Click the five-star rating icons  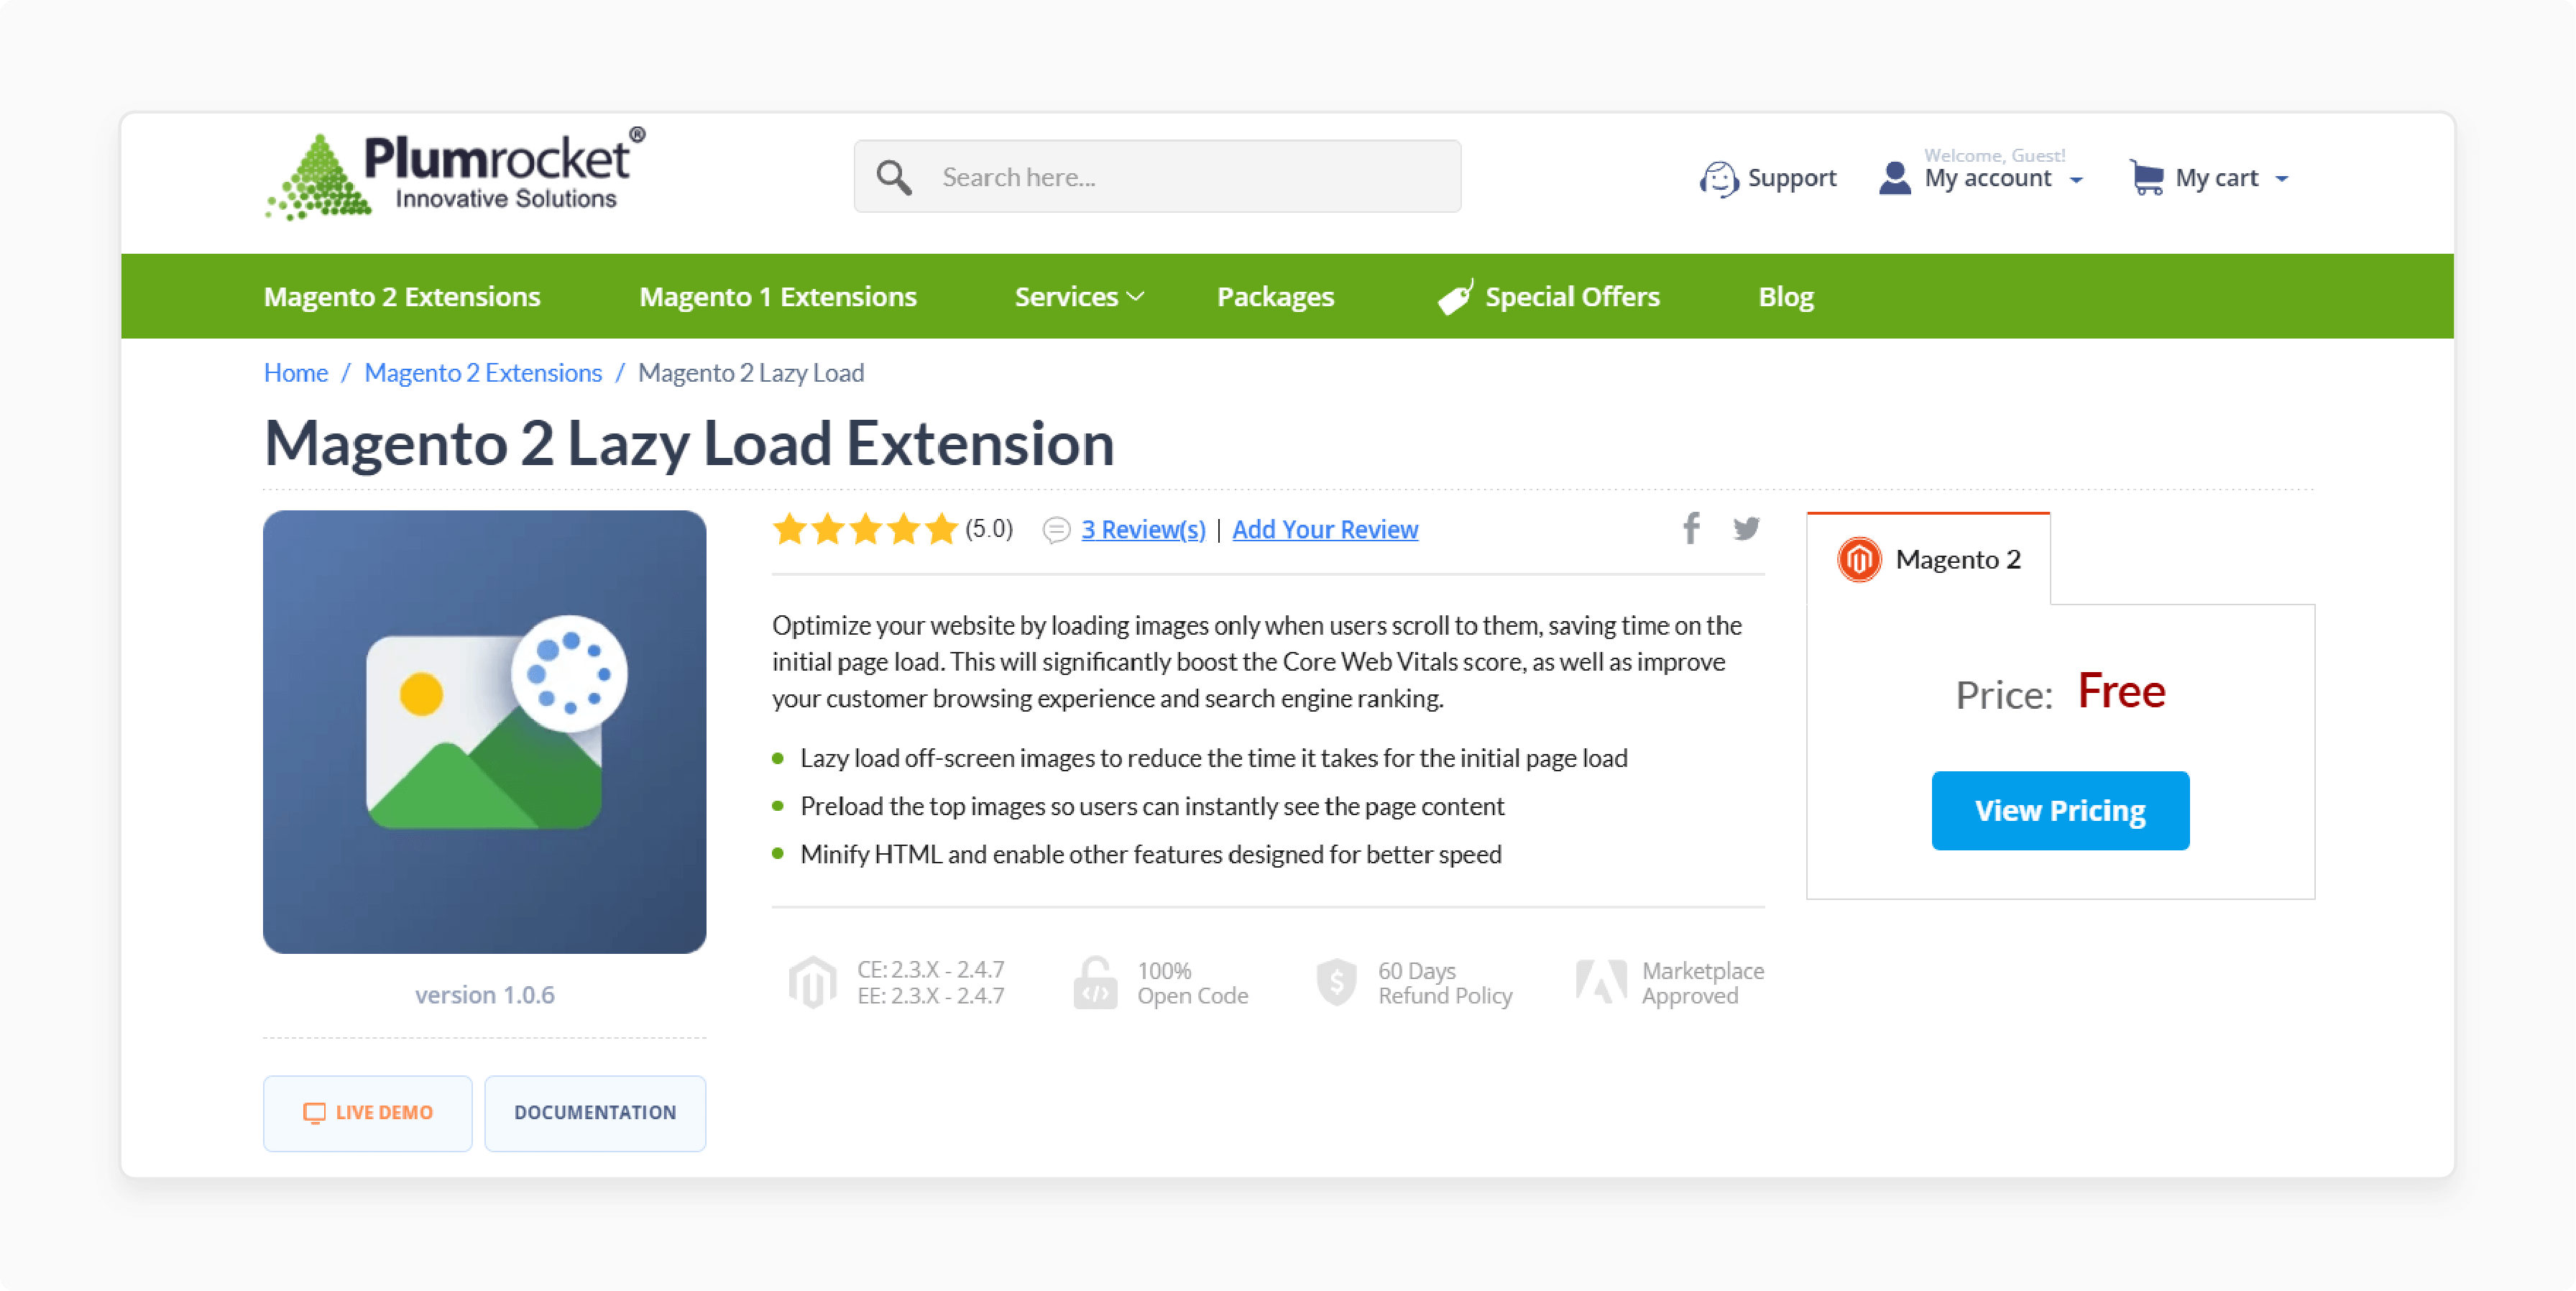(865, 528)
